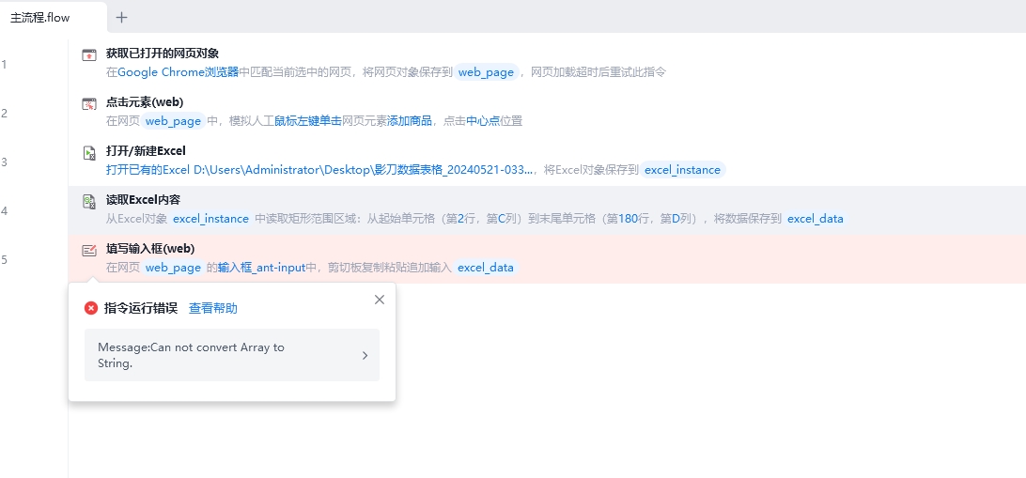Click web_page variable in step 5
This screenshot has width=1026, height=478.
point(174,268)
